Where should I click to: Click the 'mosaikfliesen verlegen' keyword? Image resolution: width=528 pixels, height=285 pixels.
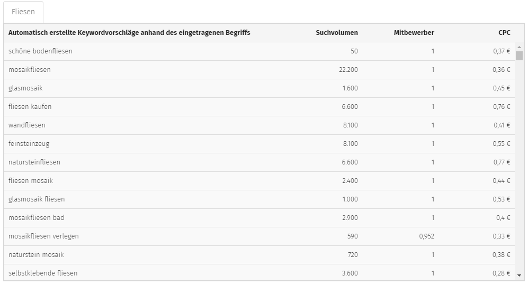pyautogui.click(x=43, y=236)
